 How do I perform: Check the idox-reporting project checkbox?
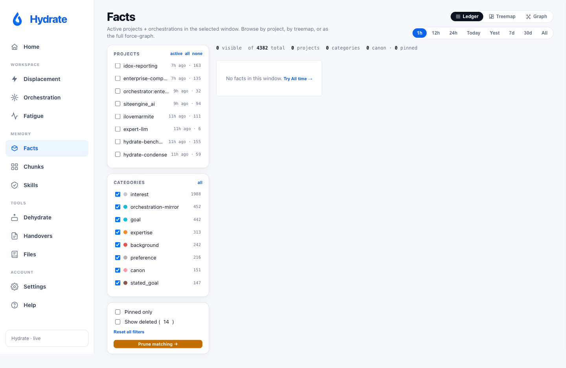pyautogui.click(x=118, y=66)
